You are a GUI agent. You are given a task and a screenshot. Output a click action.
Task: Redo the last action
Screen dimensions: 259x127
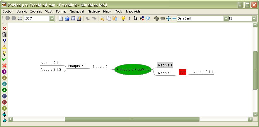click(x=94, y=18)
